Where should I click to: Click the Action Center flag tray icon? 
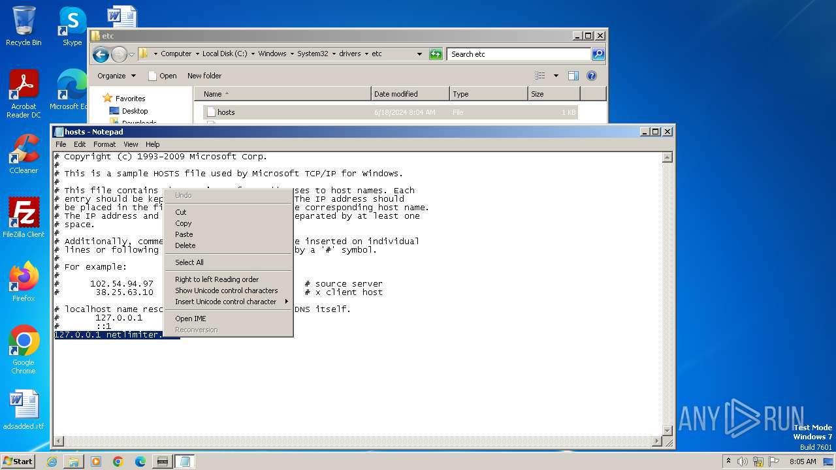pyautogui.click(x=774, y=462)
